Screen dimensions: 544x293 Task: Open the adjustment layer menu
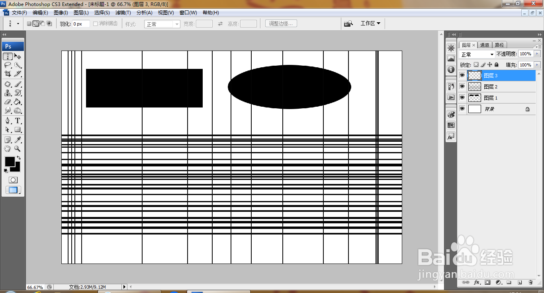click(x=498, y=282)
